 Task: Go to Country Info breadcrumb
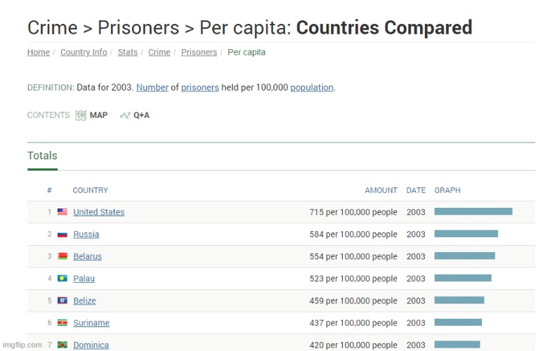tap(84, 53)
